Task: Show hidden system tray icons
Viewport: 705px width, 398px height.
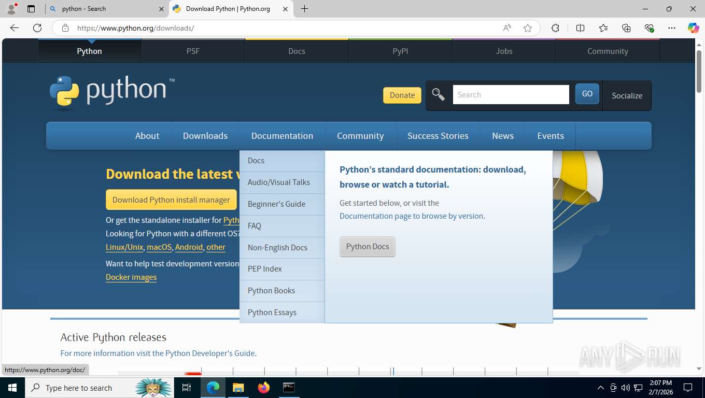Action: pos(601,388)
